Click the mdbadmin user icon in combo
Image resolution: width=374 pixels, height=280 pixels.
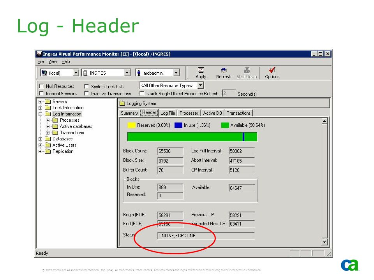coord(139,73)
